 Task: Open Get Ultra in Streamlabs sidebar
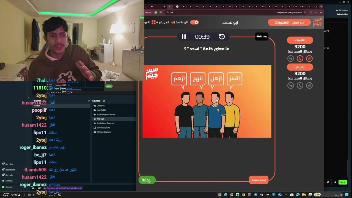click(x=7, y=164)
